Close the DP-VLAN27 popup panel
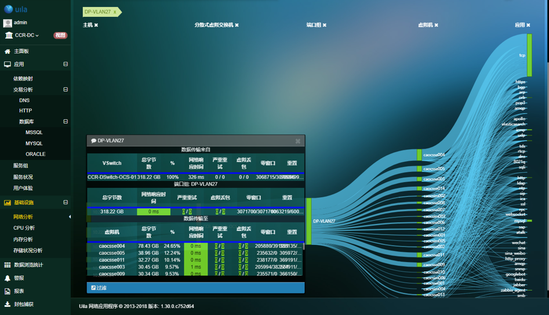Image resolution: width=549 pixels, height=315 pixels. (298, 141)
